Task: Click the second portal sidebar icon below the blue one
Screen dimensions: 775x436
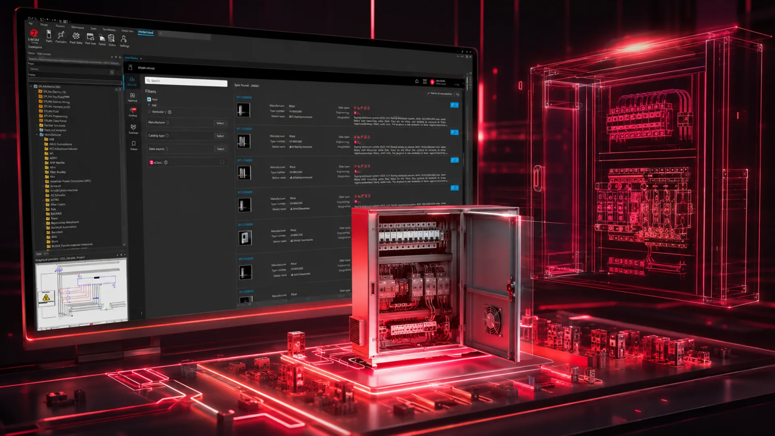Action: [132, 95]
